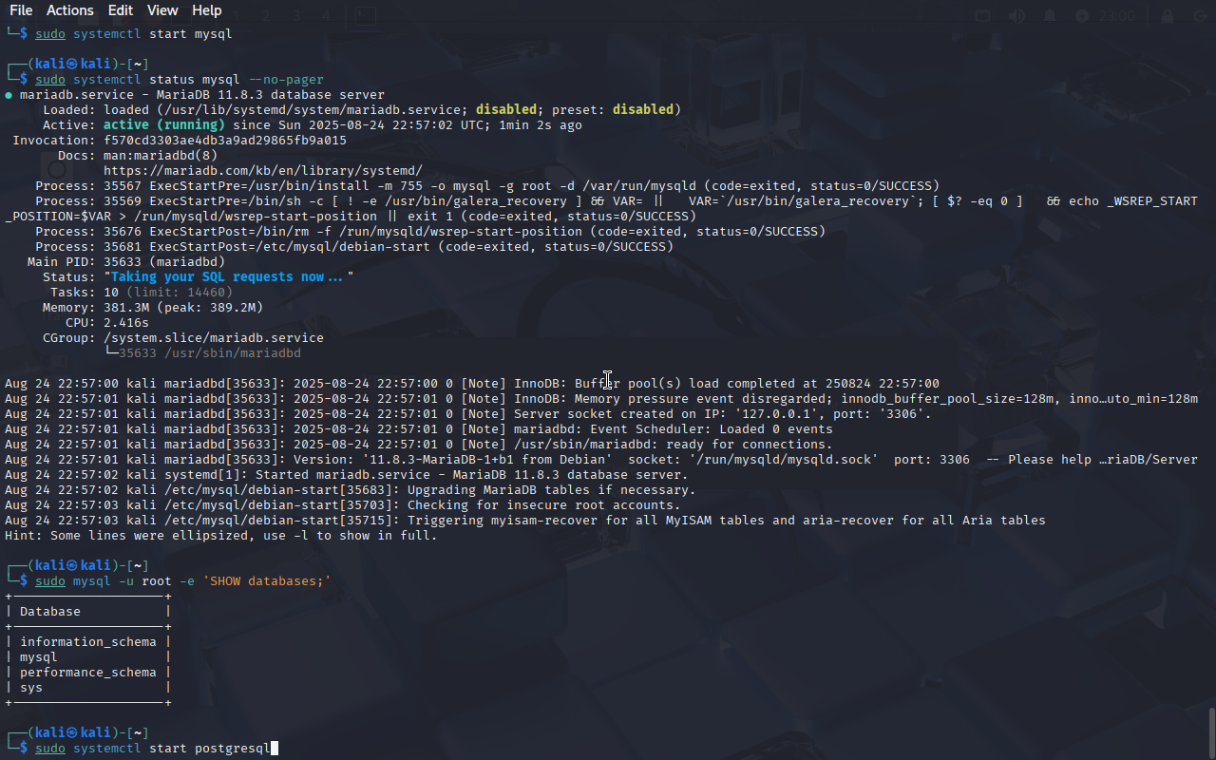
Task: Click the 'Memory pressure event disregarded' log line
Action: [x=601, y=399]
